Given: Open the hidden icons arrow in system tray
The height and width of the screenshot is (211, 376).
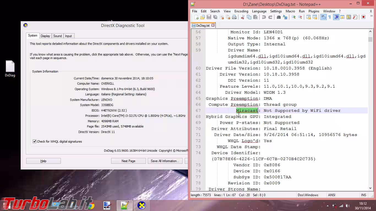Looking at the screenshot, I should point(328,205).
